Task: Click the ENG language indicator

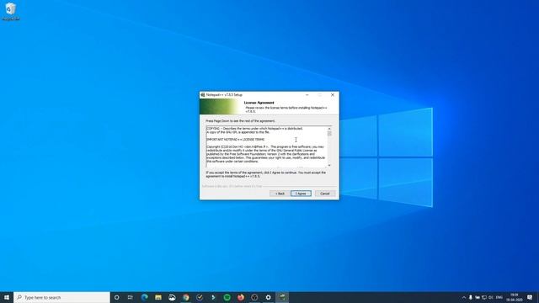Action: 499,297
